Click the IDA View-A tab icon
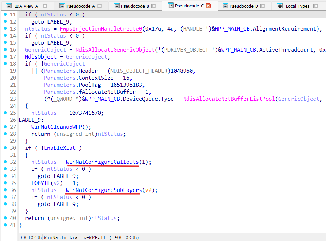Image resolution: width=326 pixels, height=241 pixels. (x=9, y=6)
